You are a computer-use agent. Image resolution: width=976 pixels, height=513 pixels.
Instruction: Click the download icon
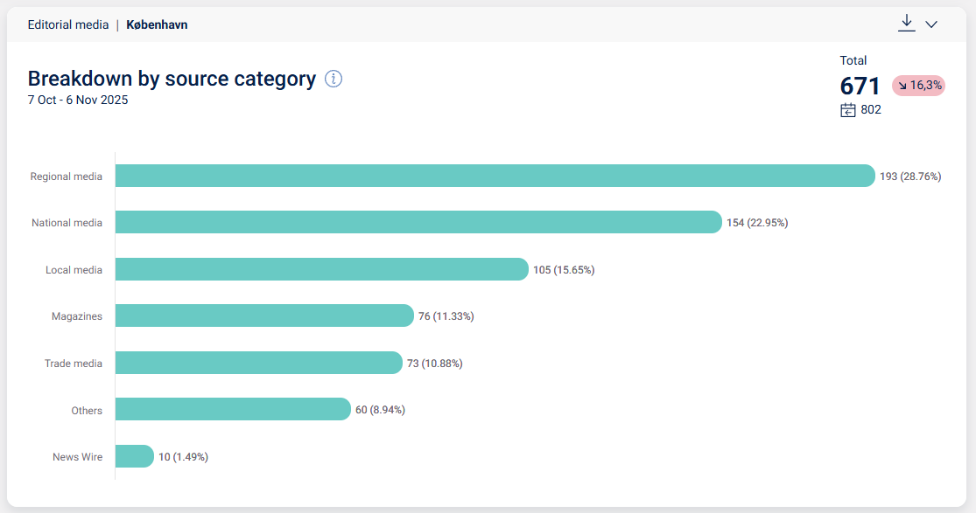[907, 24]
